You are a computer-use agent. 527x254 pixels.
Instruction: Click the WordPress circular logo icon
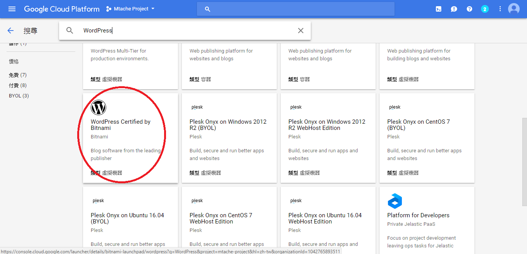click(x=98, y=107)
